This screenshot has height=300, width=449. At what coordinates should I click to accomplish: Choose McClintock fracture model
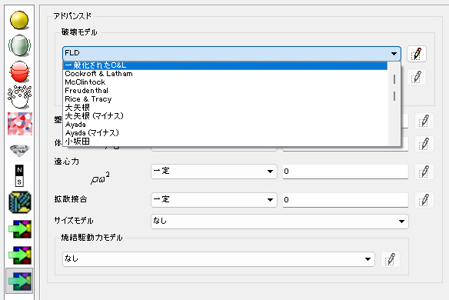(225, 82)
